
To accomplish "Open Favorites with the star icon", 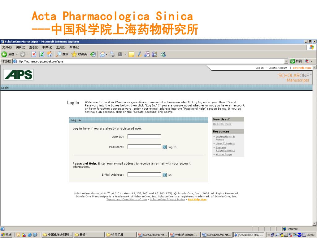I will click(74, 54).
